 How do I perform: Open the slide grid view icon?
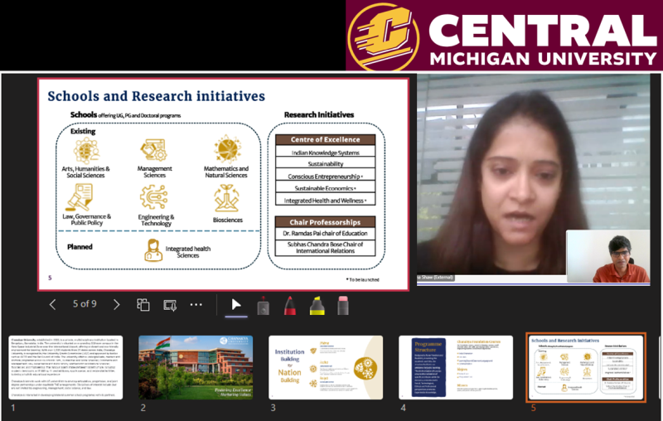tap(143, 304)
